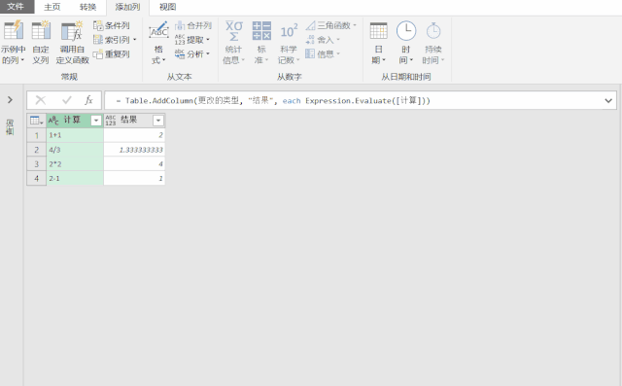This screenshot has height=386, width=622.
Task: Open the 分析 parse dropdown
Action: tap(192, 53)
